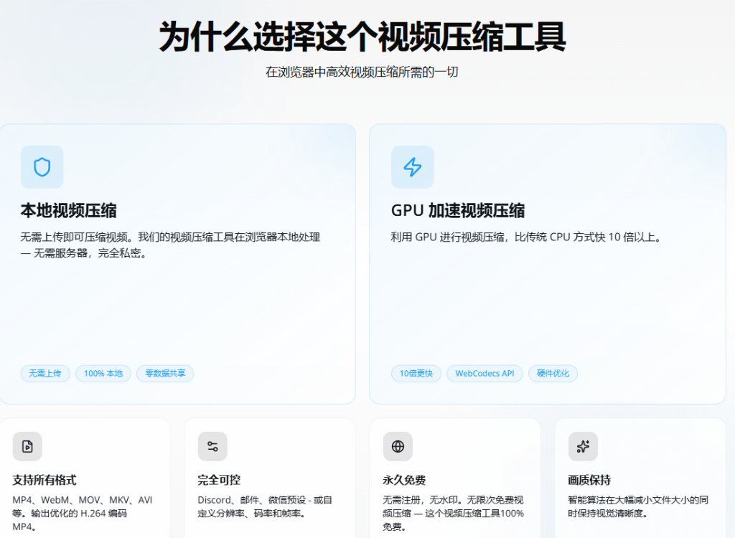Click the GPU 加速视频压缩 card heading
This screenshot has width=735, height=538.
point(458,211)
